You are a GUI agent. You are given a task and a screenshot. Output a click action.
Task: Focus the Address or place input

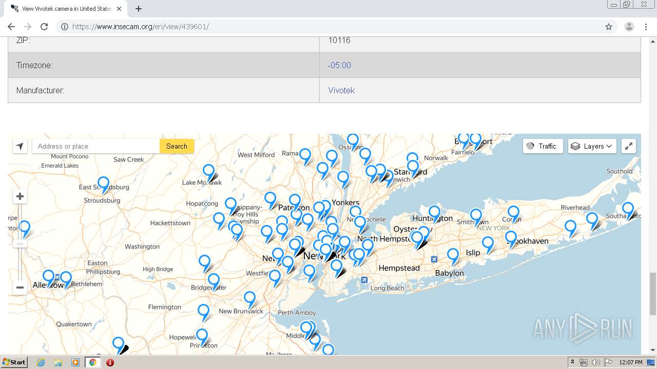[96, 146]
